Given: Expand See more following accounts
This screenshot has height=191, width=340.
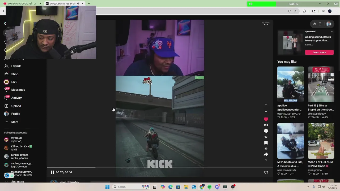Looking at the screenshot, I should tap(18, 182).
